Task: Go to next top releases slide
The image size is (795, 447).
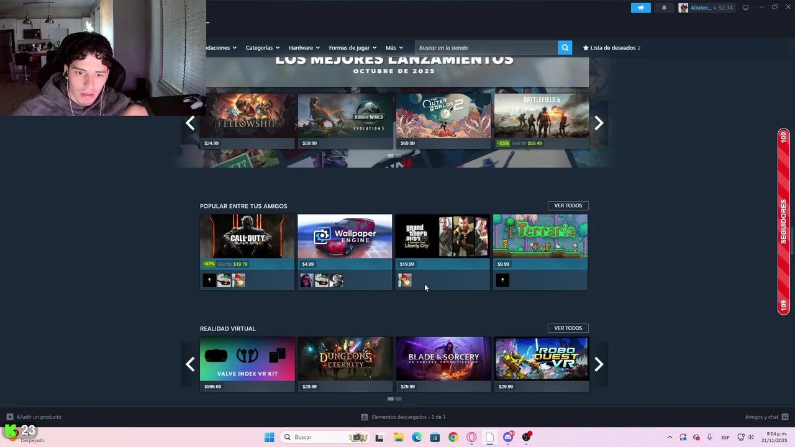Action: pos(599,123)
